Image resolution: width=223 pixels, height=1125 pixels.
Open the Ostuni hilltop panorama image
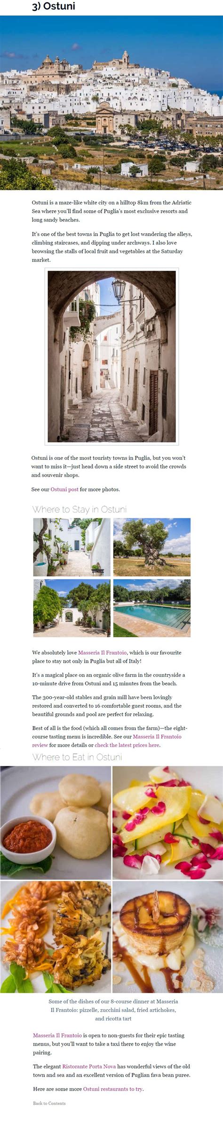tap(111, 103)
